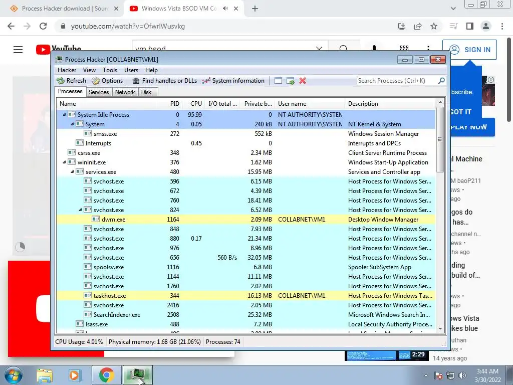Open Options via the gear icon
513x385 pixels.
[x=96, y=81]
